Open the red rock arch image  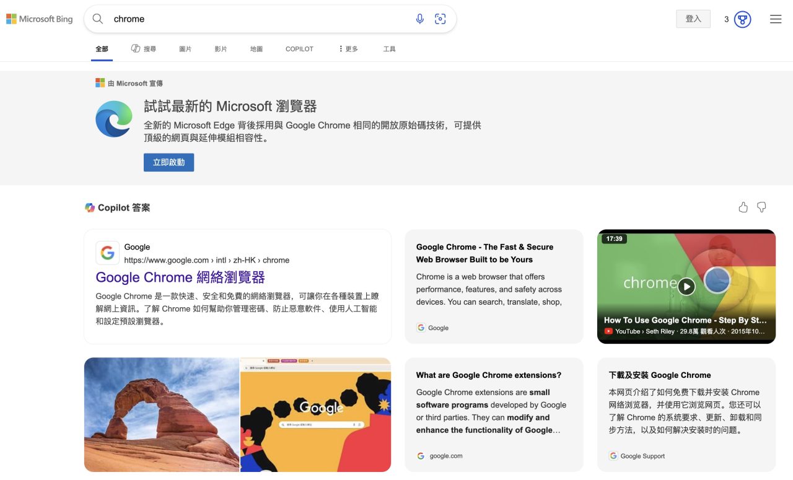(162, 415)
